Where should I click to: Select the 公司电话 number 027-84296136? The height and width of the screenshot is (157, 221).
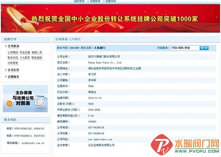pos(96,127)
